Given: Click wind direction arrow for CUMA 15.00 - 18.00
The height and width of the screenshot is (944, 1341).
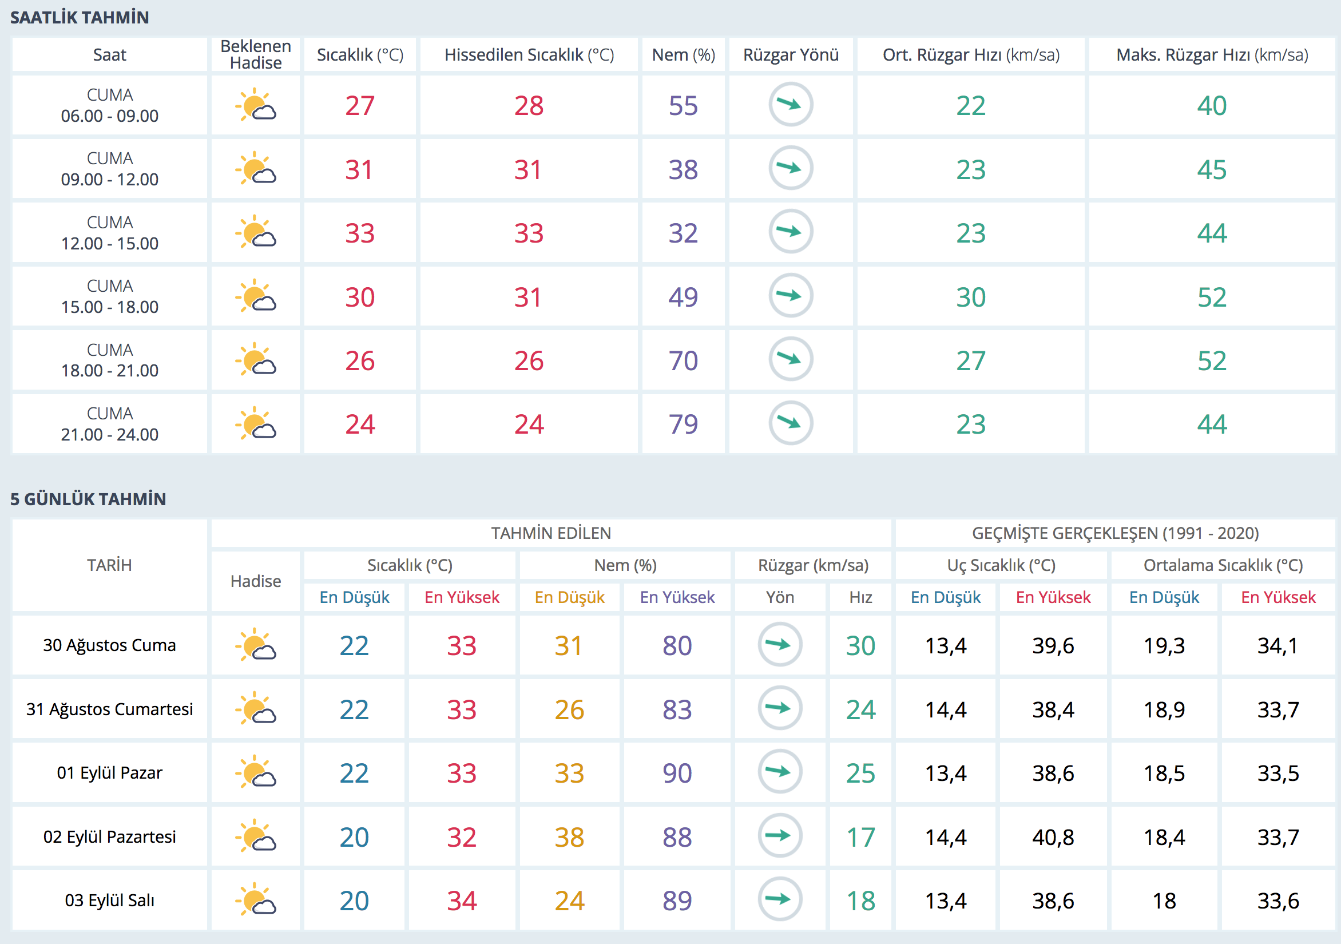Looking at the screenshot, I should 790,296.
